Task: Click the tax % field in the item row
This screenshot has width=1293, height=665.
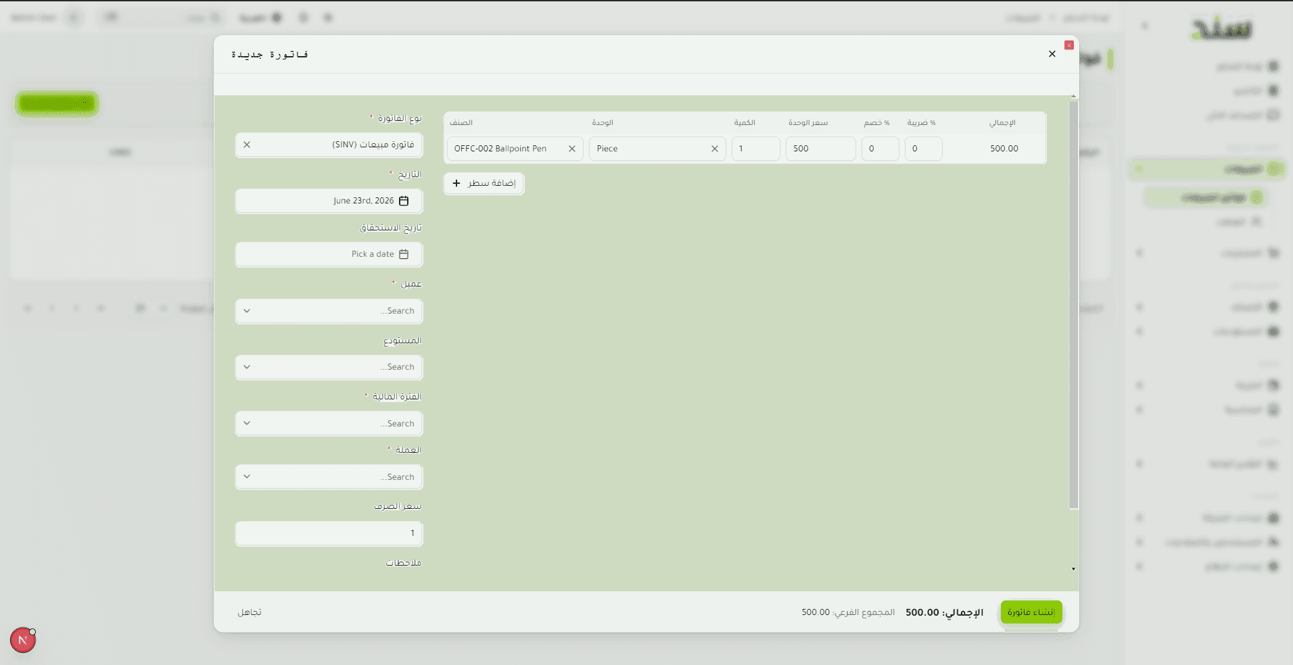Action: [923, 149]
